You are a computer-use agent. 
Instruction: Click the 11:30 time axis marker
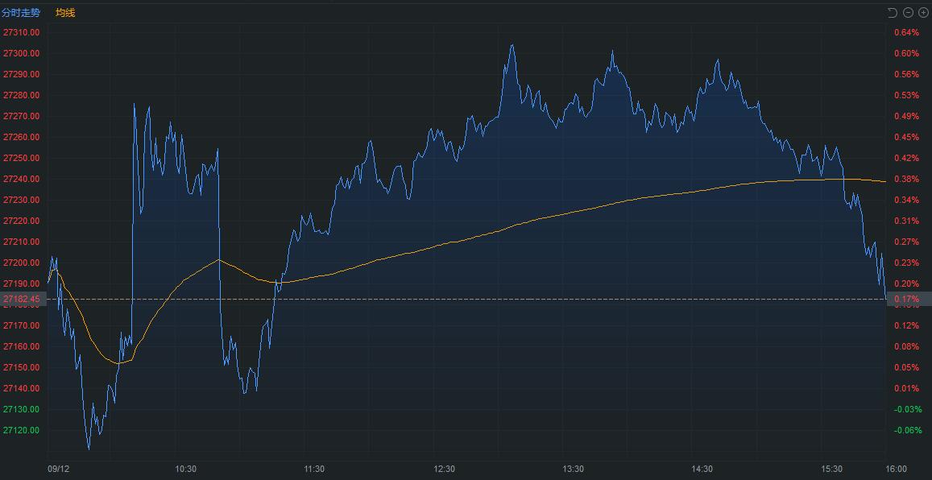(314, 469)
